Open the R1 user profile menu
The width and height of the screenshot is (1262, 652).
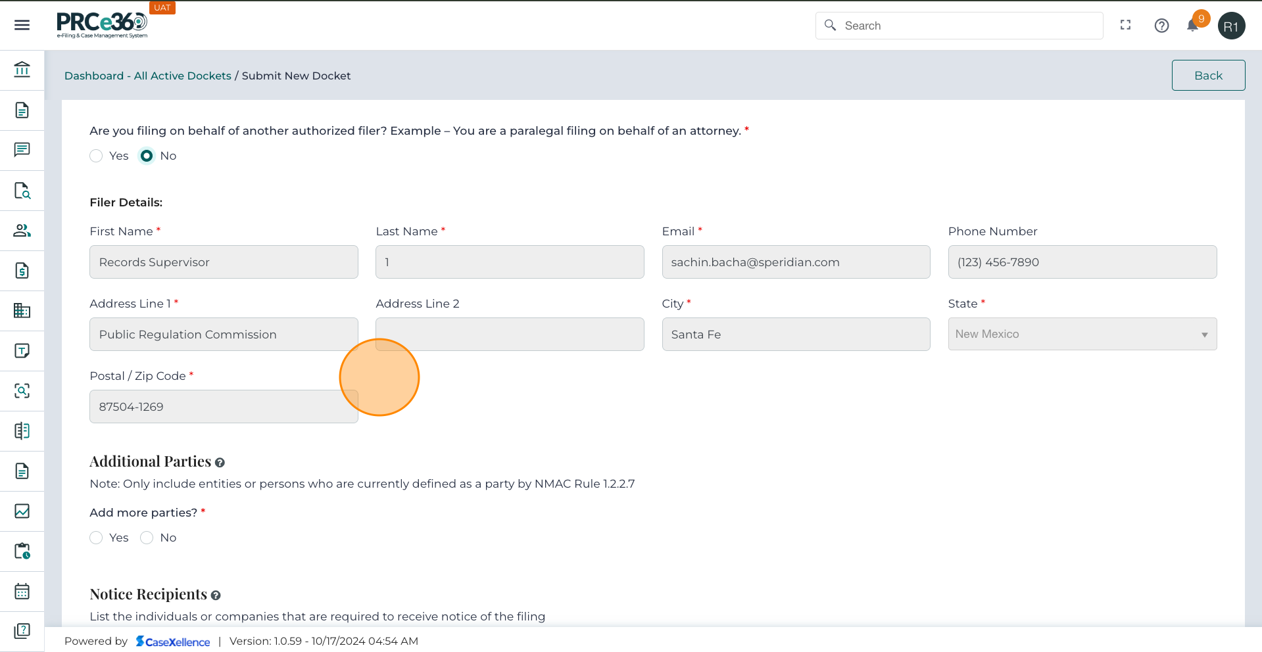(1231, 26)
